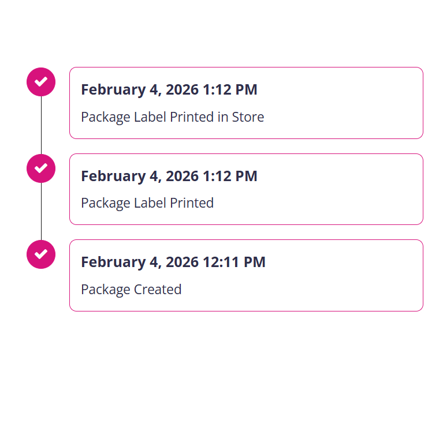Viewport: 443px width, 428px height.
Task: Click the middle checkmark icon on the timeline
Action: (x=41, y=168)
